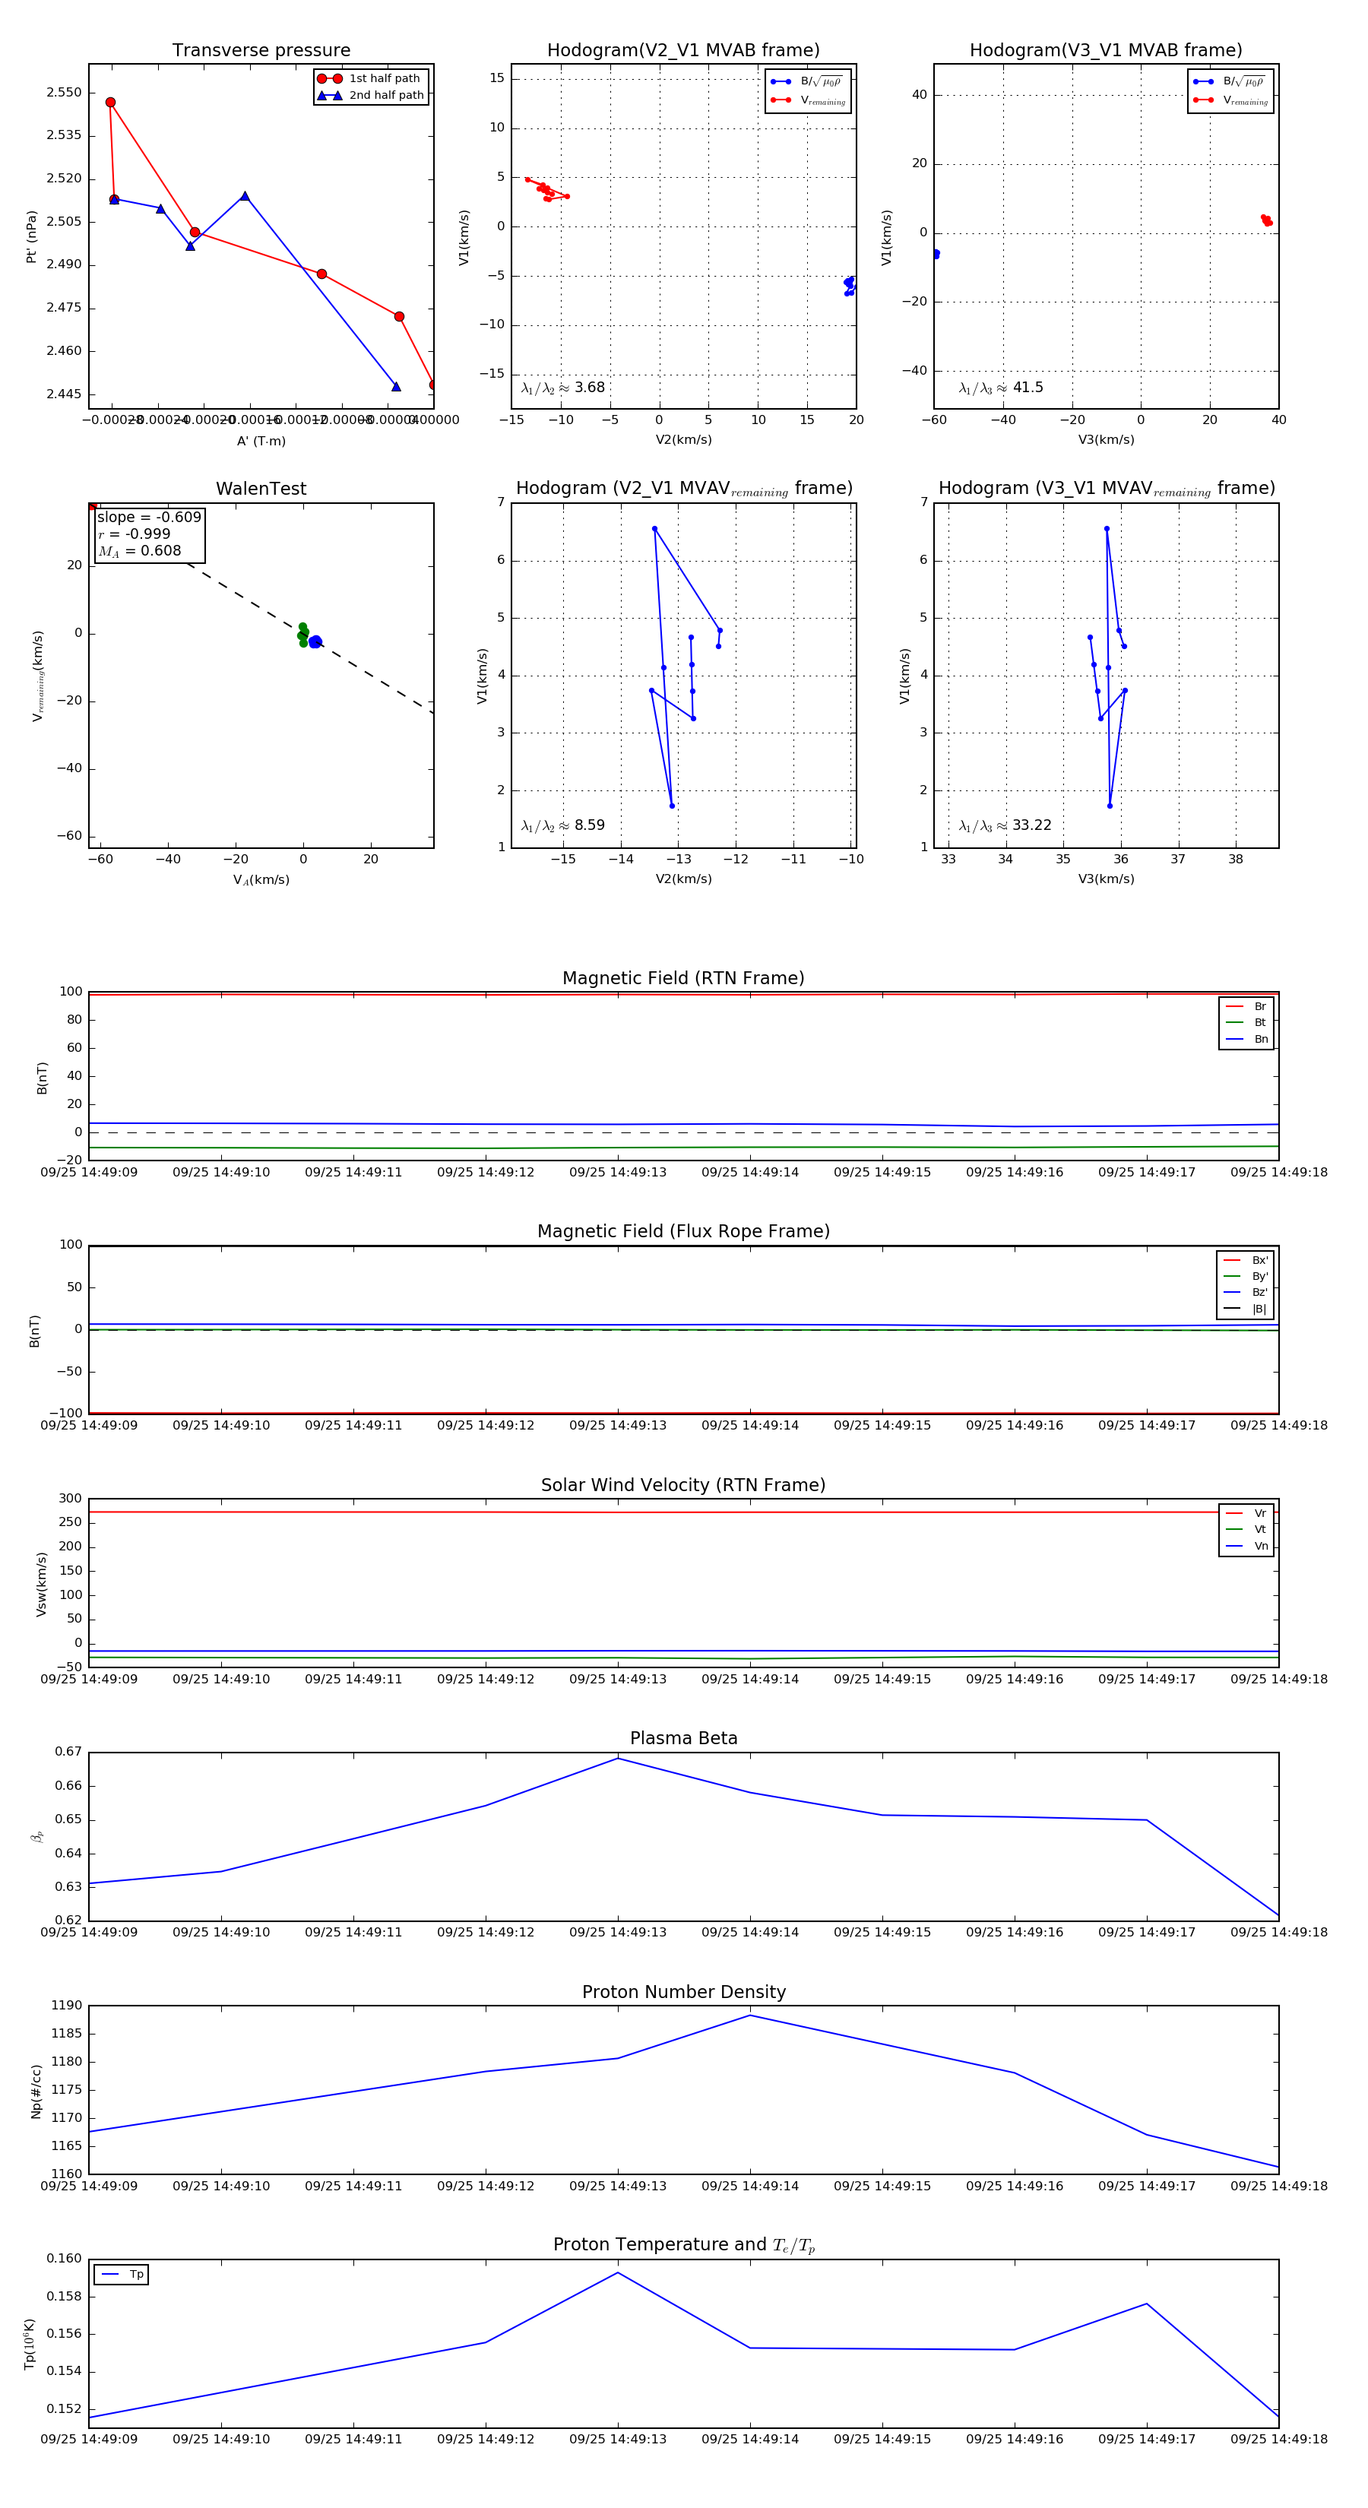Click the "Plasma Beta" plot title
The image size is (1368, 2508).
[x=683, y=1739]
